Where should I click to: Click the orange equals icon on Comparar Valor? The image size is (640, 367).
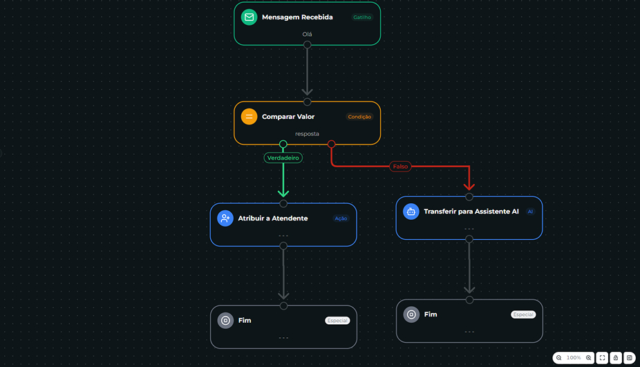coord(249,117)
